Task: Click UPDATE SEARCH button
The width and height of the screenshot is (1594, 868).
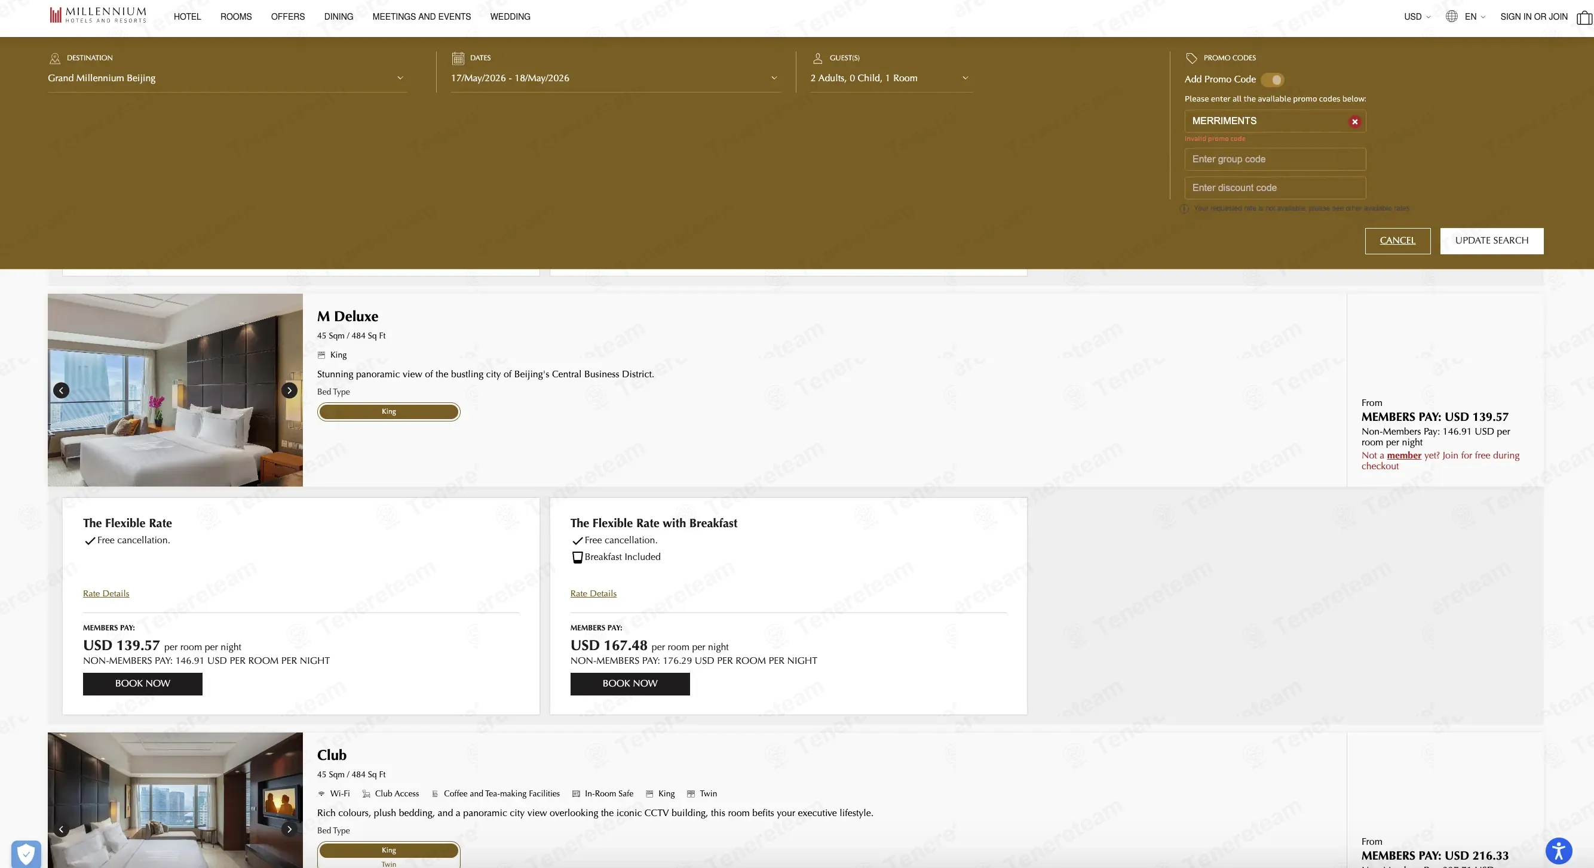Action: [1491, 241]
